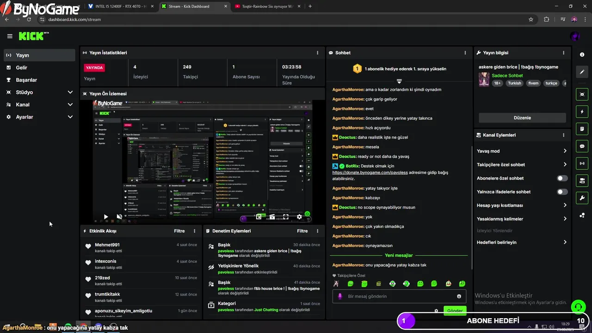
Task: Click Filtre in Etkinlik Akışı panel
Action: pyautogui.click(x=179, y=231)
